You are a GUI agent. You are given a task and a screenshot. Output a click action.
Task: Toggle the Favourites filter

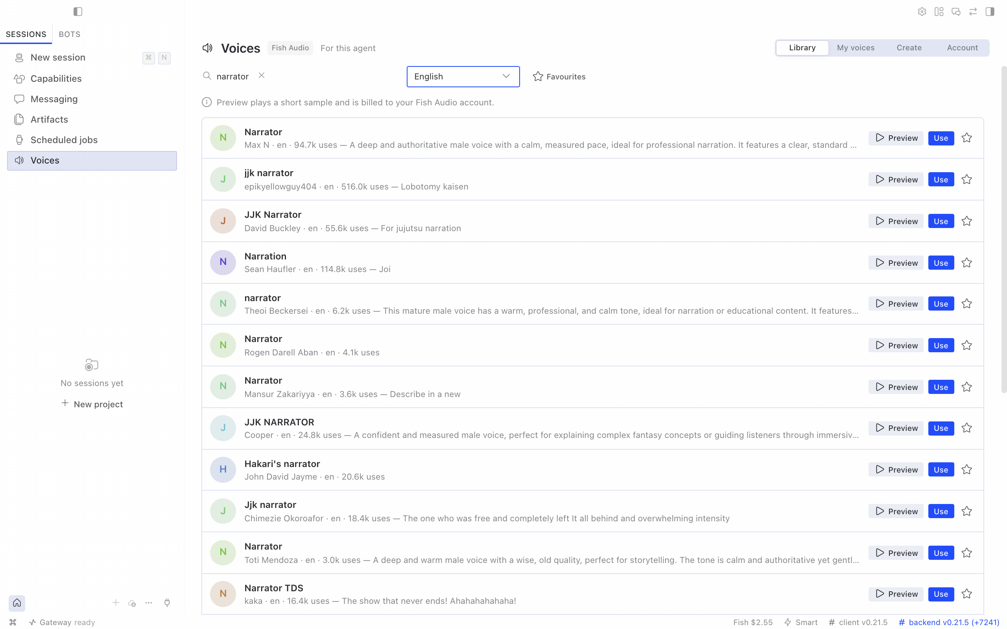click(559, 77)
